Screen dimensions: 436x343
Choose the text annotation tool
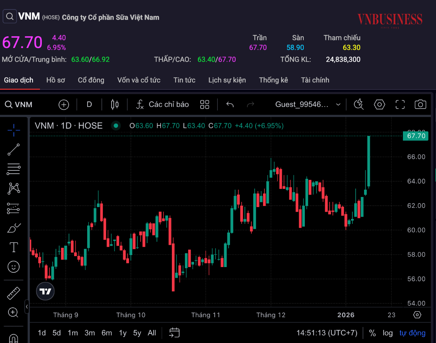coord(14,247)
